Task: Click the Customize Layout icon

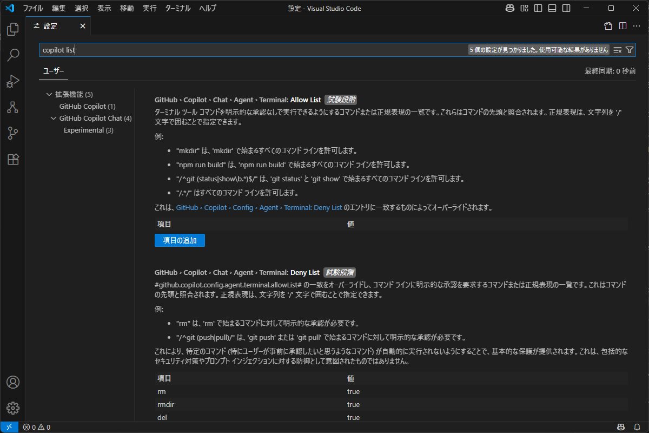Action: tap(524, 8)
